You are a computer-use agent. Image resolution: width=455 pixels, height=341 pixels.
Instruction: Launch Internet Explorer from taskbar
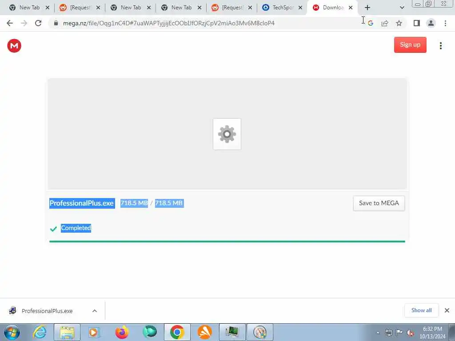(x=40, y=332)
